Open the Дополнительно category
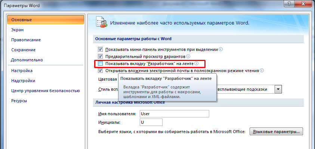315x149 pixels. coord(27,60)
